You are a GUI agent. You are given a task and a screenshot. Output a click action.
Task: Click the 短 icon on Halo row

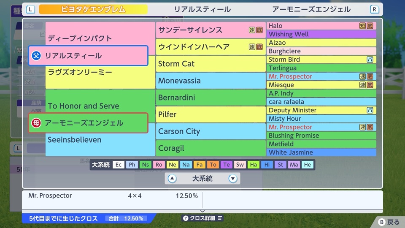tap(363, 26)
